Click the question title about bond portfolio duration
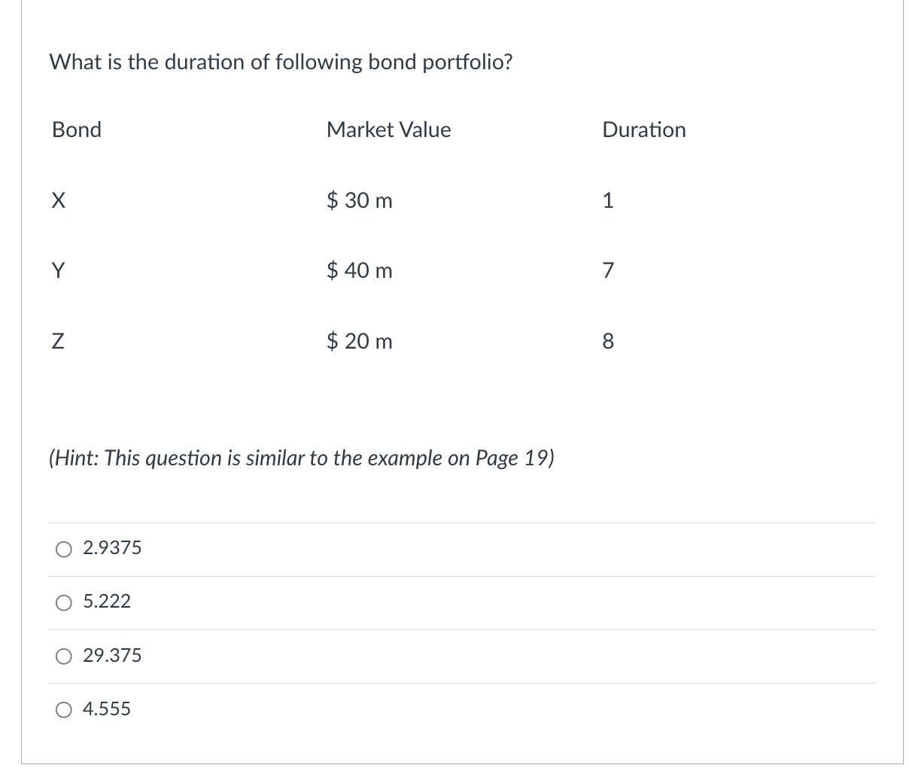Screen dimensions: 909x771 (x=281, y=62)
